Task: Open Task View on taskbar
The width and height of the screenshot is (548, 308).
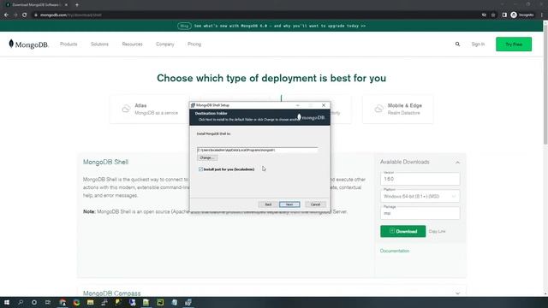Action: tap(48, 302)
